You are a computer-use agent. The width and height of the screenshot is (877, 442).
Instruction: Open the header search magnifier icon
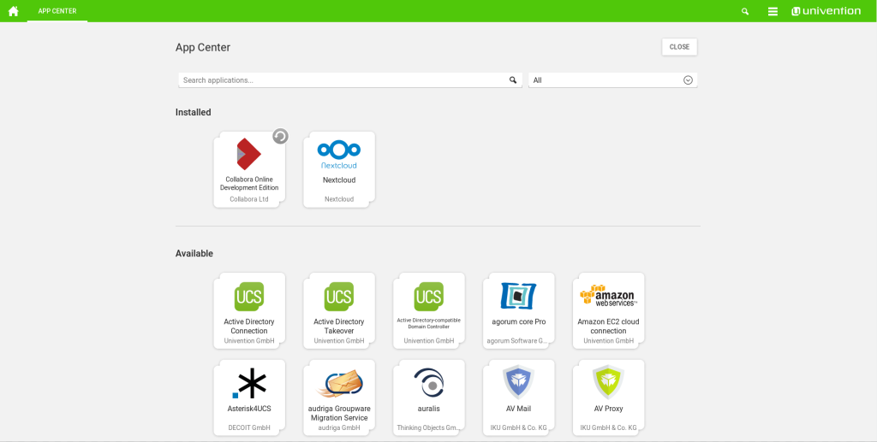(x=745, y=11)
